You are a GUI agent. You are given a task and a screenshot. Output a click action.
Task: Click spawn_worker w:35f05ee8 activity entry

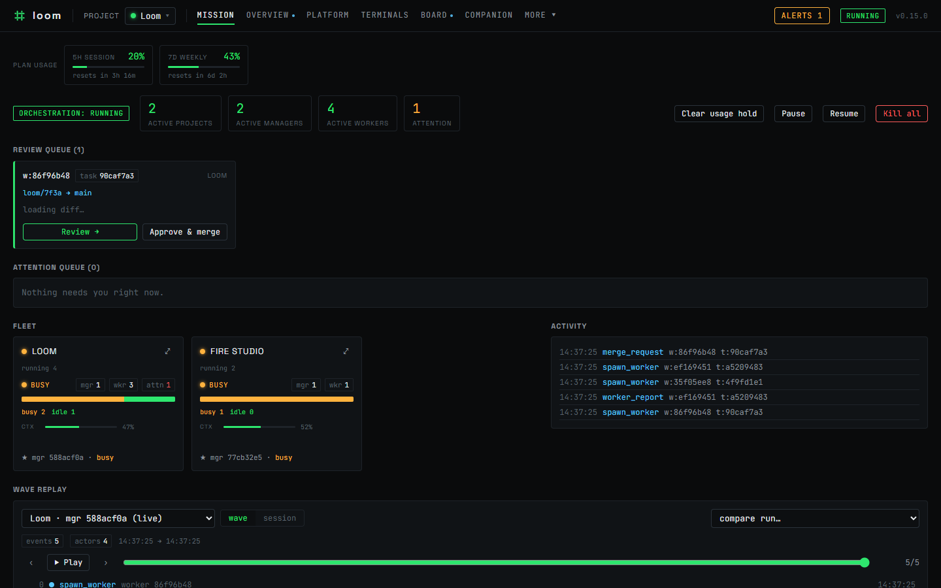[739, 382]
